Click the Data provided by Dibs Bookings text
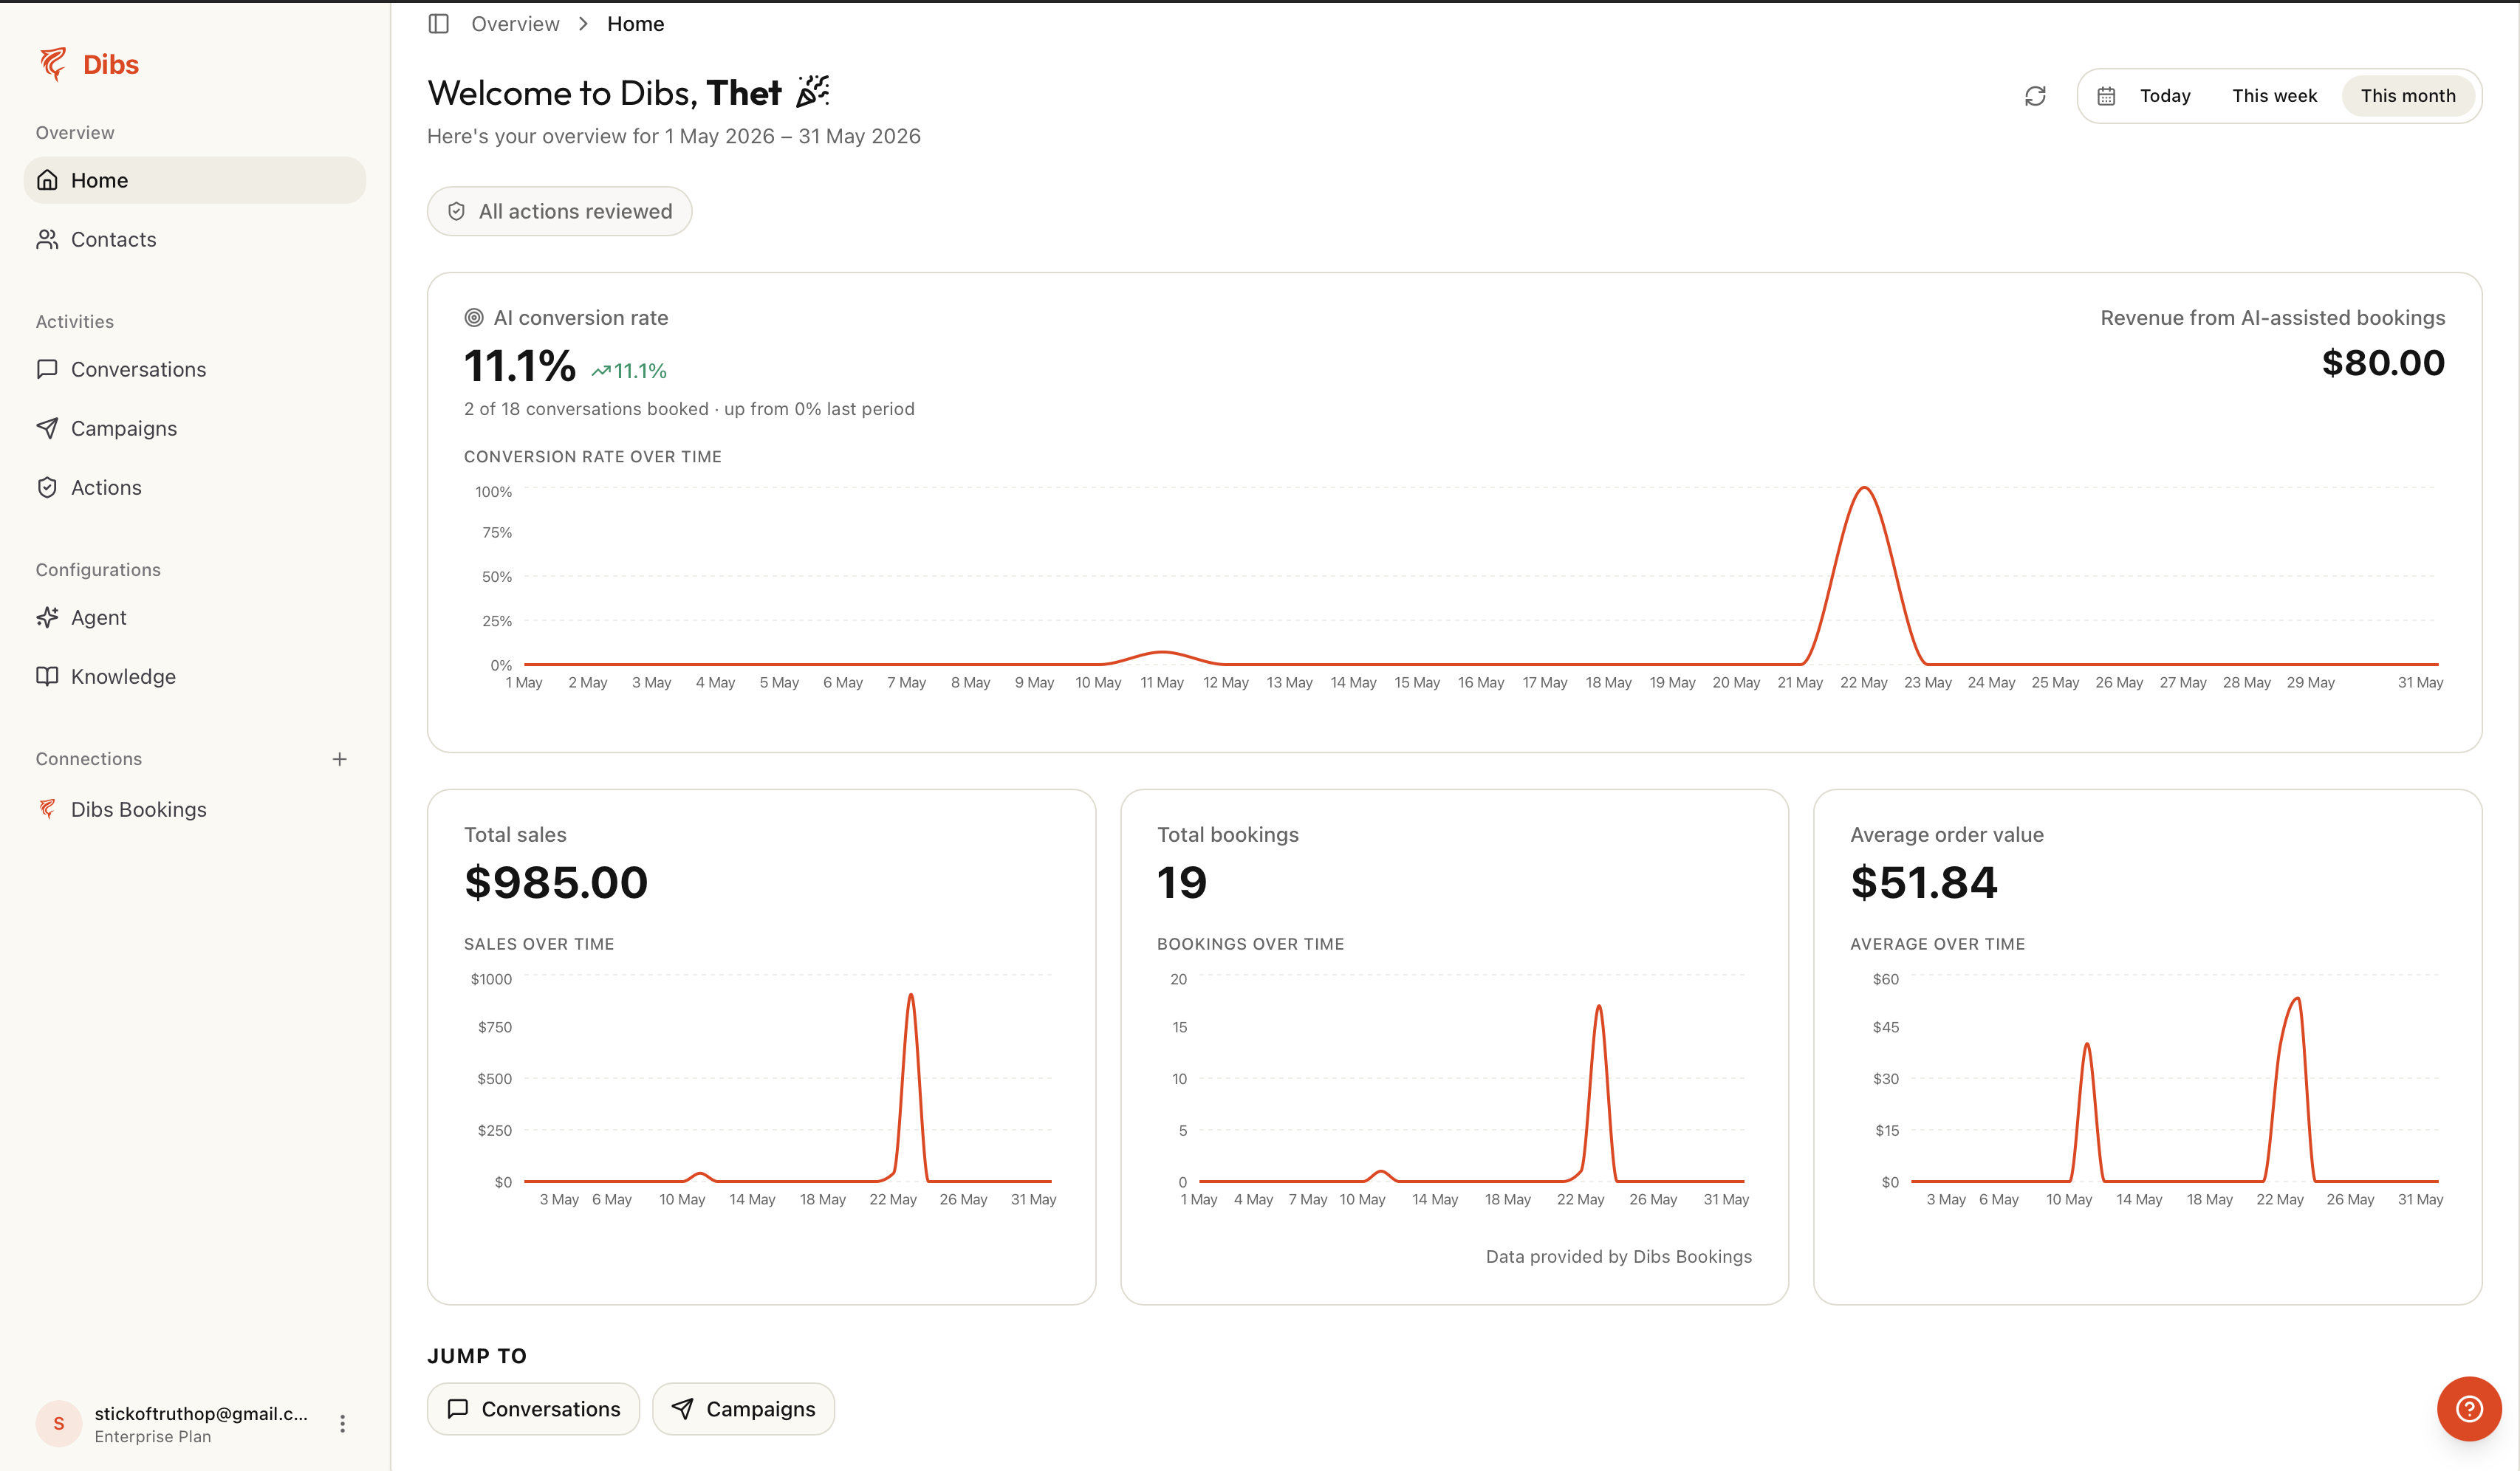This screenshot has width=2520, height=1471. click(1619, 1257)
